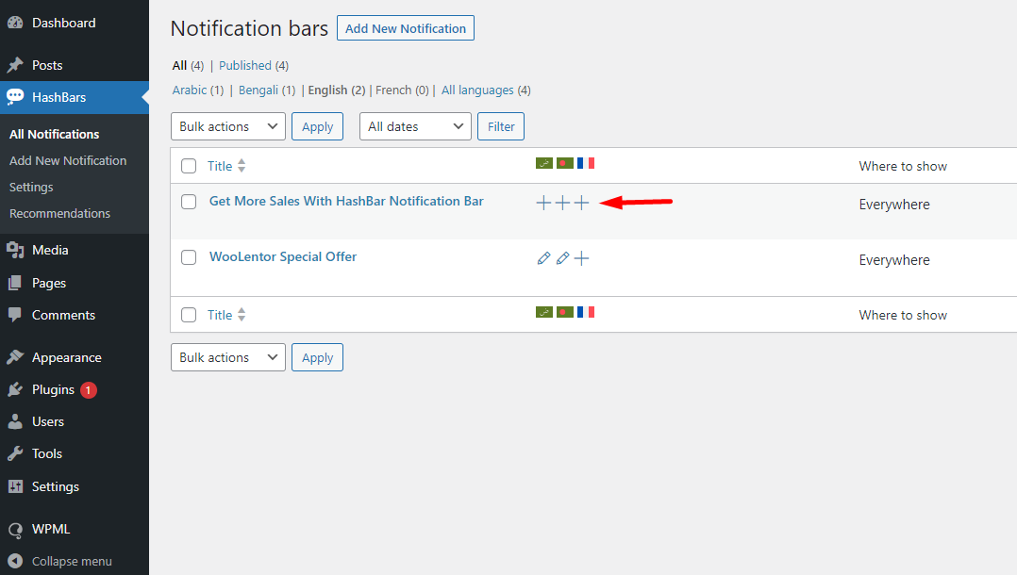Edit Bengali translation of WooLentor Special Offer

[x=562, y=258]
